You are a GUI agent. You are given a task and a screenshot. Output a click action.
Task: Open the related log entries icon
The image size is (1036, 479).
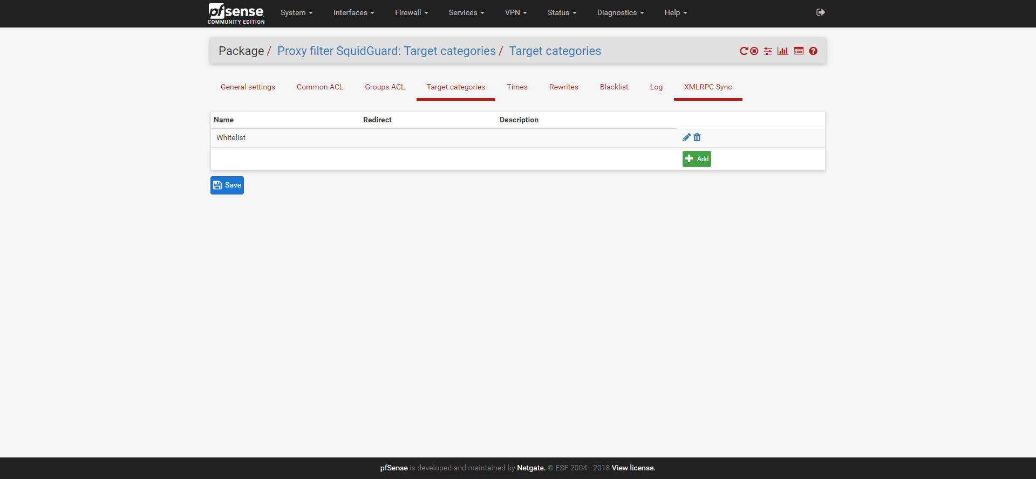click(799, 51)
